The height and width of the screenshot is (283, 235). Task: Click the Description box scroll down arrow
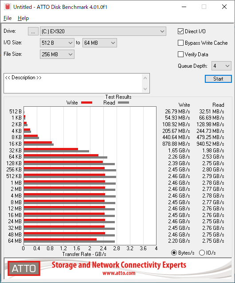tap(145, 89)
